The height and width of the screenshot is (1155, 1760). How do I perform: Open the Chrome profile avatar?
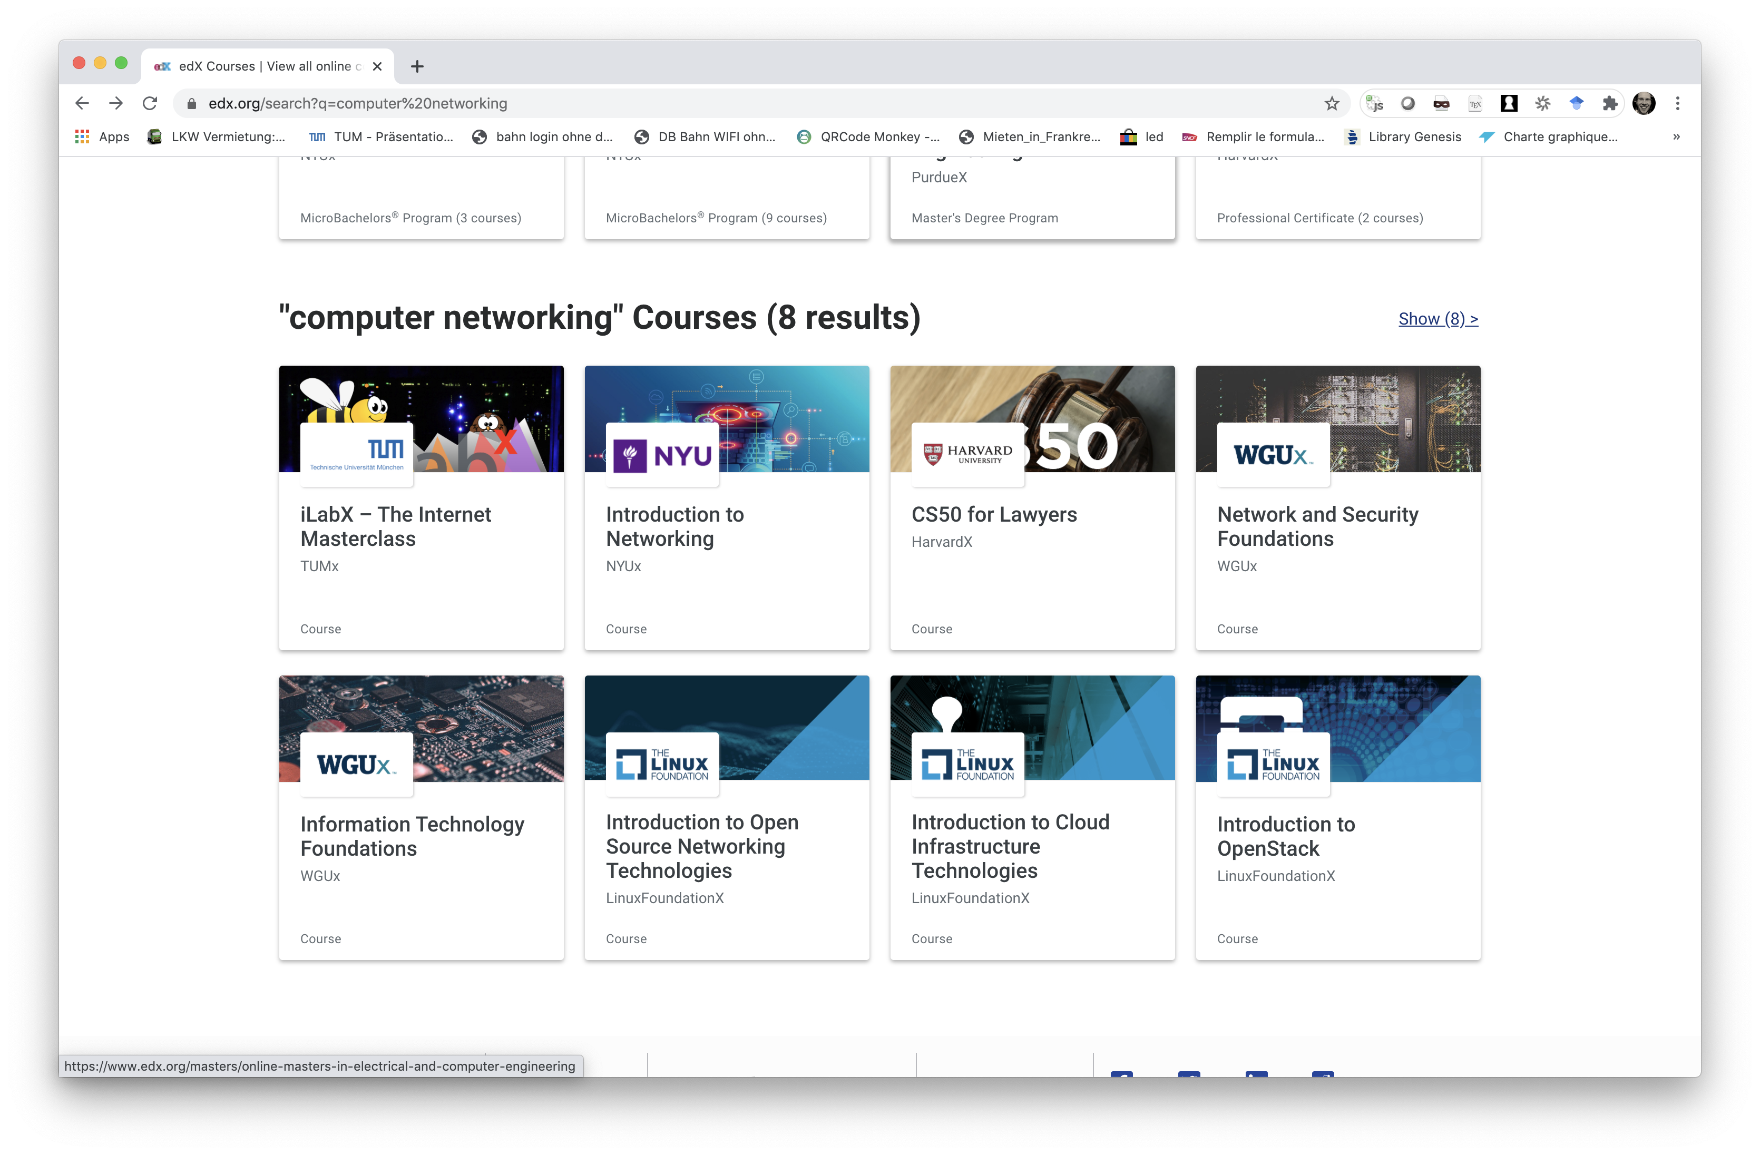point(1643,103)
